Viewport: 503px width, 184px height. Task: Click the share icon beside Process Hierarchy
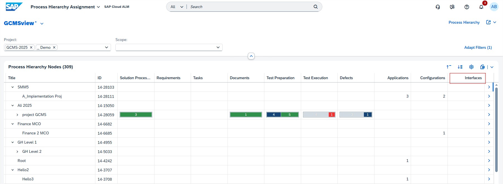point(489,22)
